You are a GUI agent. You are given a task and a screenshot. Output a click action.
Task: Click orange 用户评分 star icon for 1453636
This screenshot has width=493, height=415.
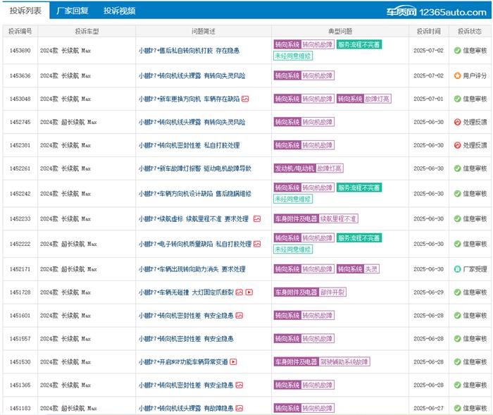pos(458,75)
